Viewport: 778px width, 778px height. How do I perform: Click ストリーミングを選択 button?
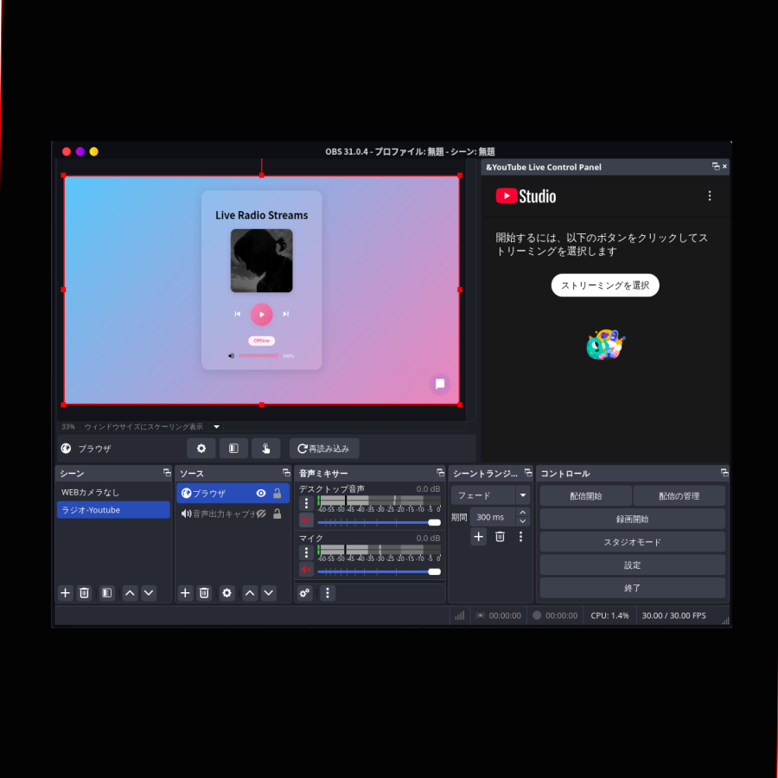click(605, 285)
